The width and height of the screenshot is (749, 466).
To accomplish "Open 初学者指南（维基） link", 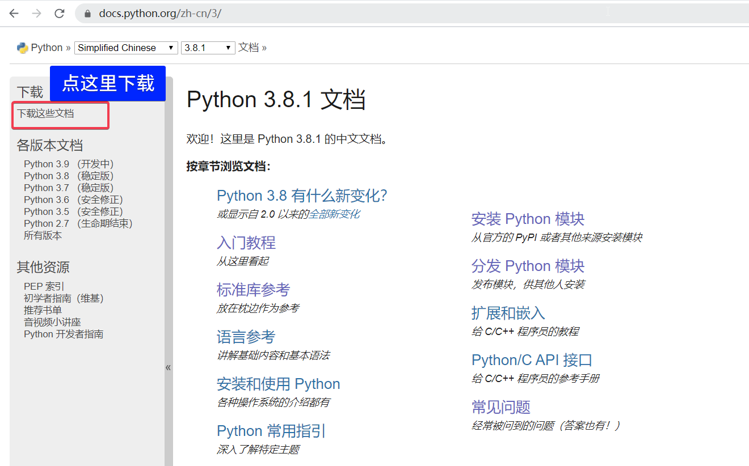I will click(64, 298).
